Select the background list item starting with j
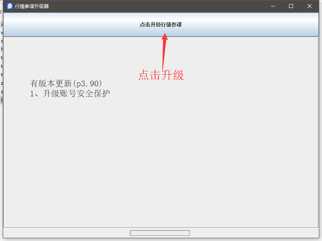Screen dimensions: 322x241 pos(1,24)
